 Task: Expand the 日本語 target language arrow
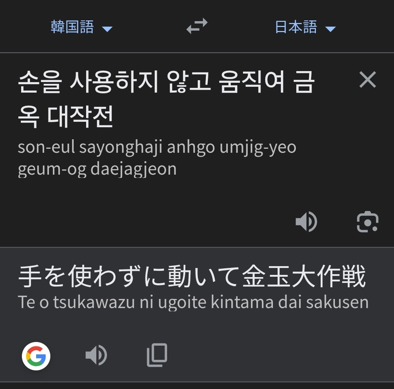point(331,29)
